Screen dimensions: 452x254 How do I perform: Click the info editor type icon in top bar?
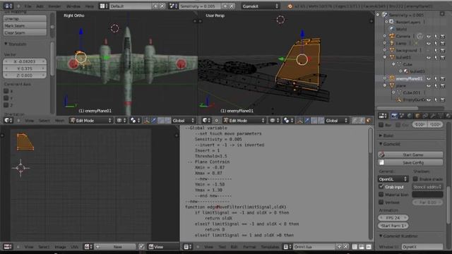tap(8, 6)
